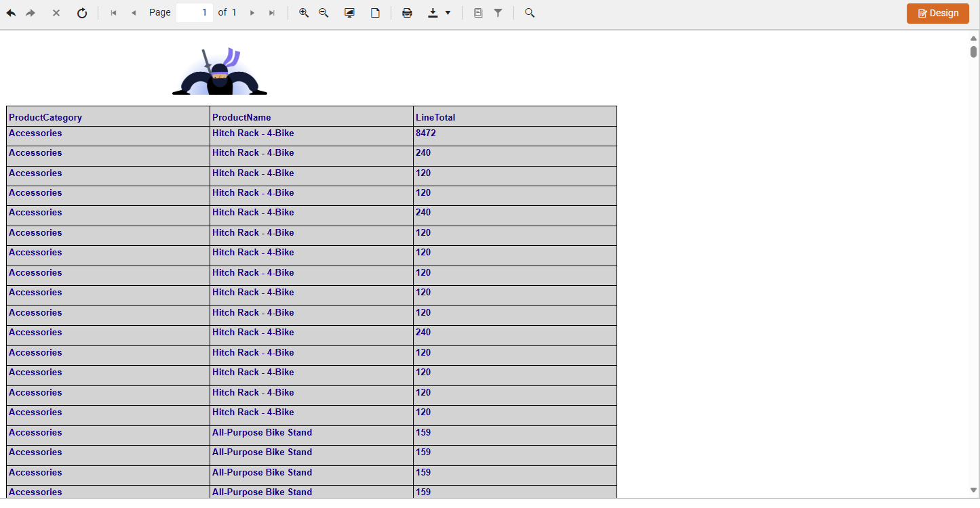Open the print dialog for the report

(407, 12)
